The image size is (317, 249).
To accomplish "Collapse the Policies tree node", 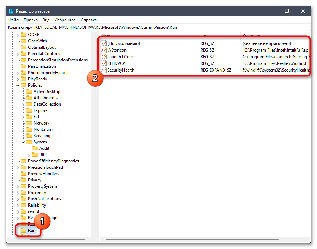I will 18,85.
